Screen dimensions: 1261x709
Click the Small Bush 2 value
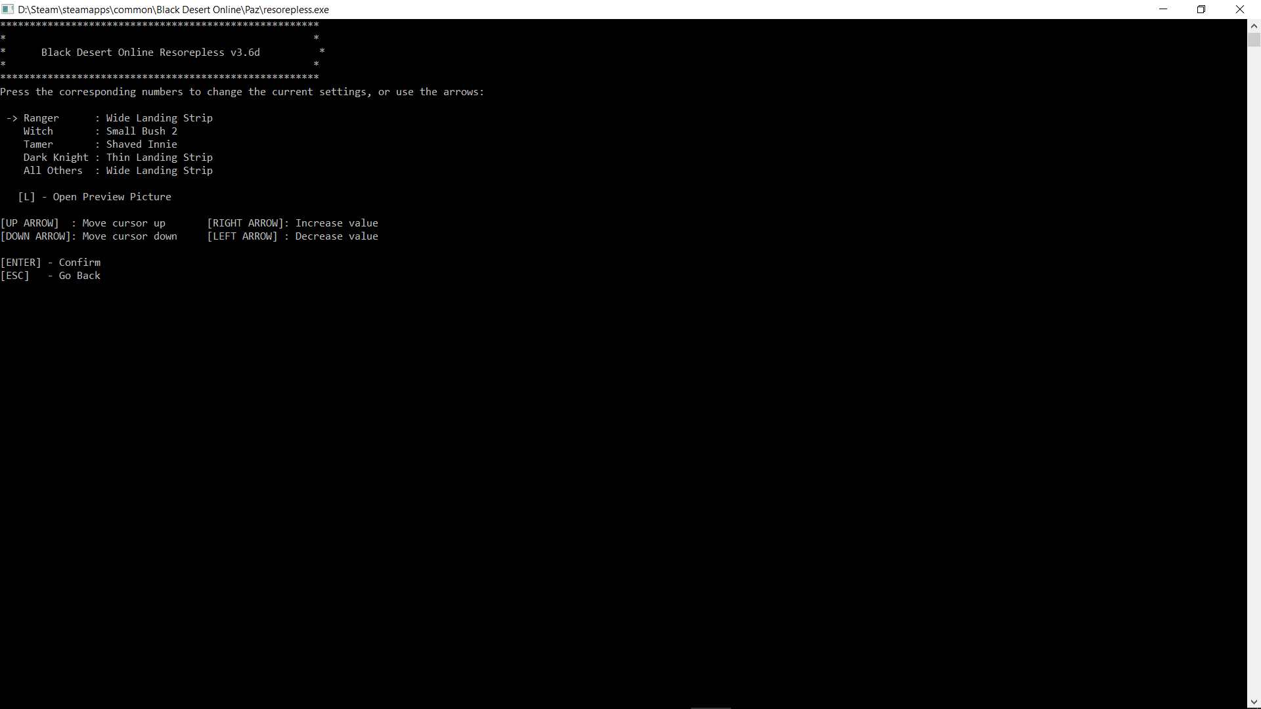(x=142, y=131)
